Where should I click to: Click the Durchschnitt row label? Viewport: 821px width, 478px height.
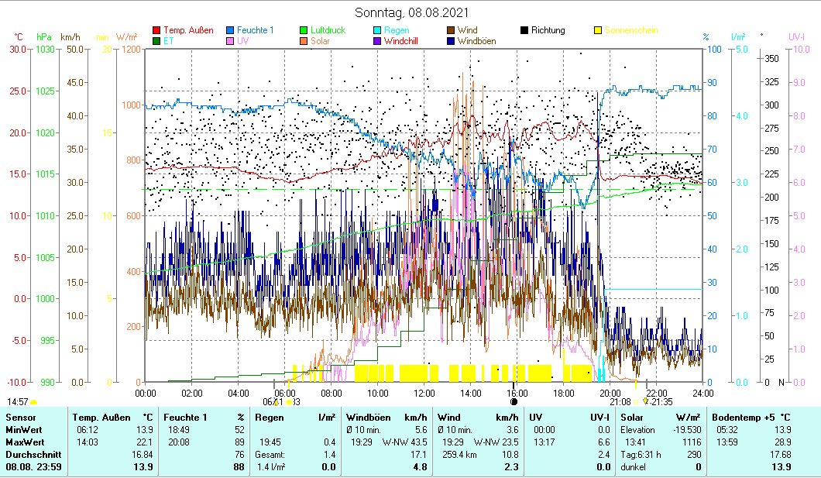point(30,454)
